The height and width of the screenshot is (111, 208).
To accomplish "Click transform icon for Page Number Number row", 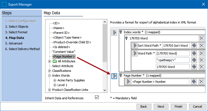I will point(194,82).
